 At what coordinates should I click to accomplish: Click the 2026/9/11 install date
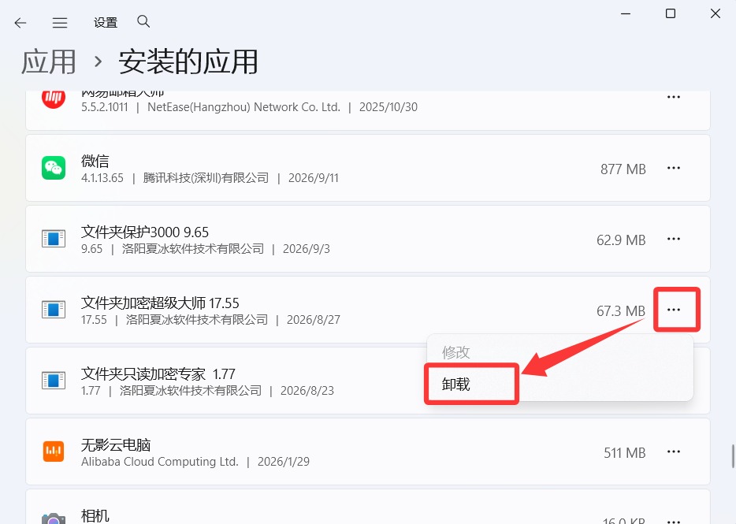pyautogui.click(x=313, y=178)
